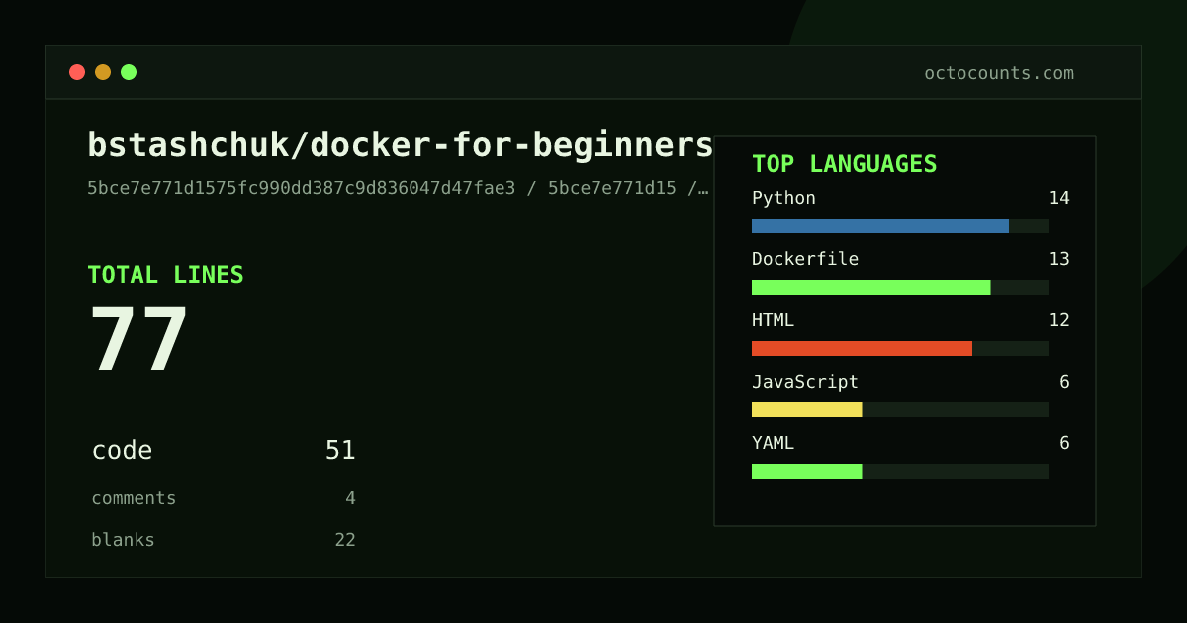Click the blanks row label
Viewport: 1187px width, 623px height.
(x=123, y=540)
